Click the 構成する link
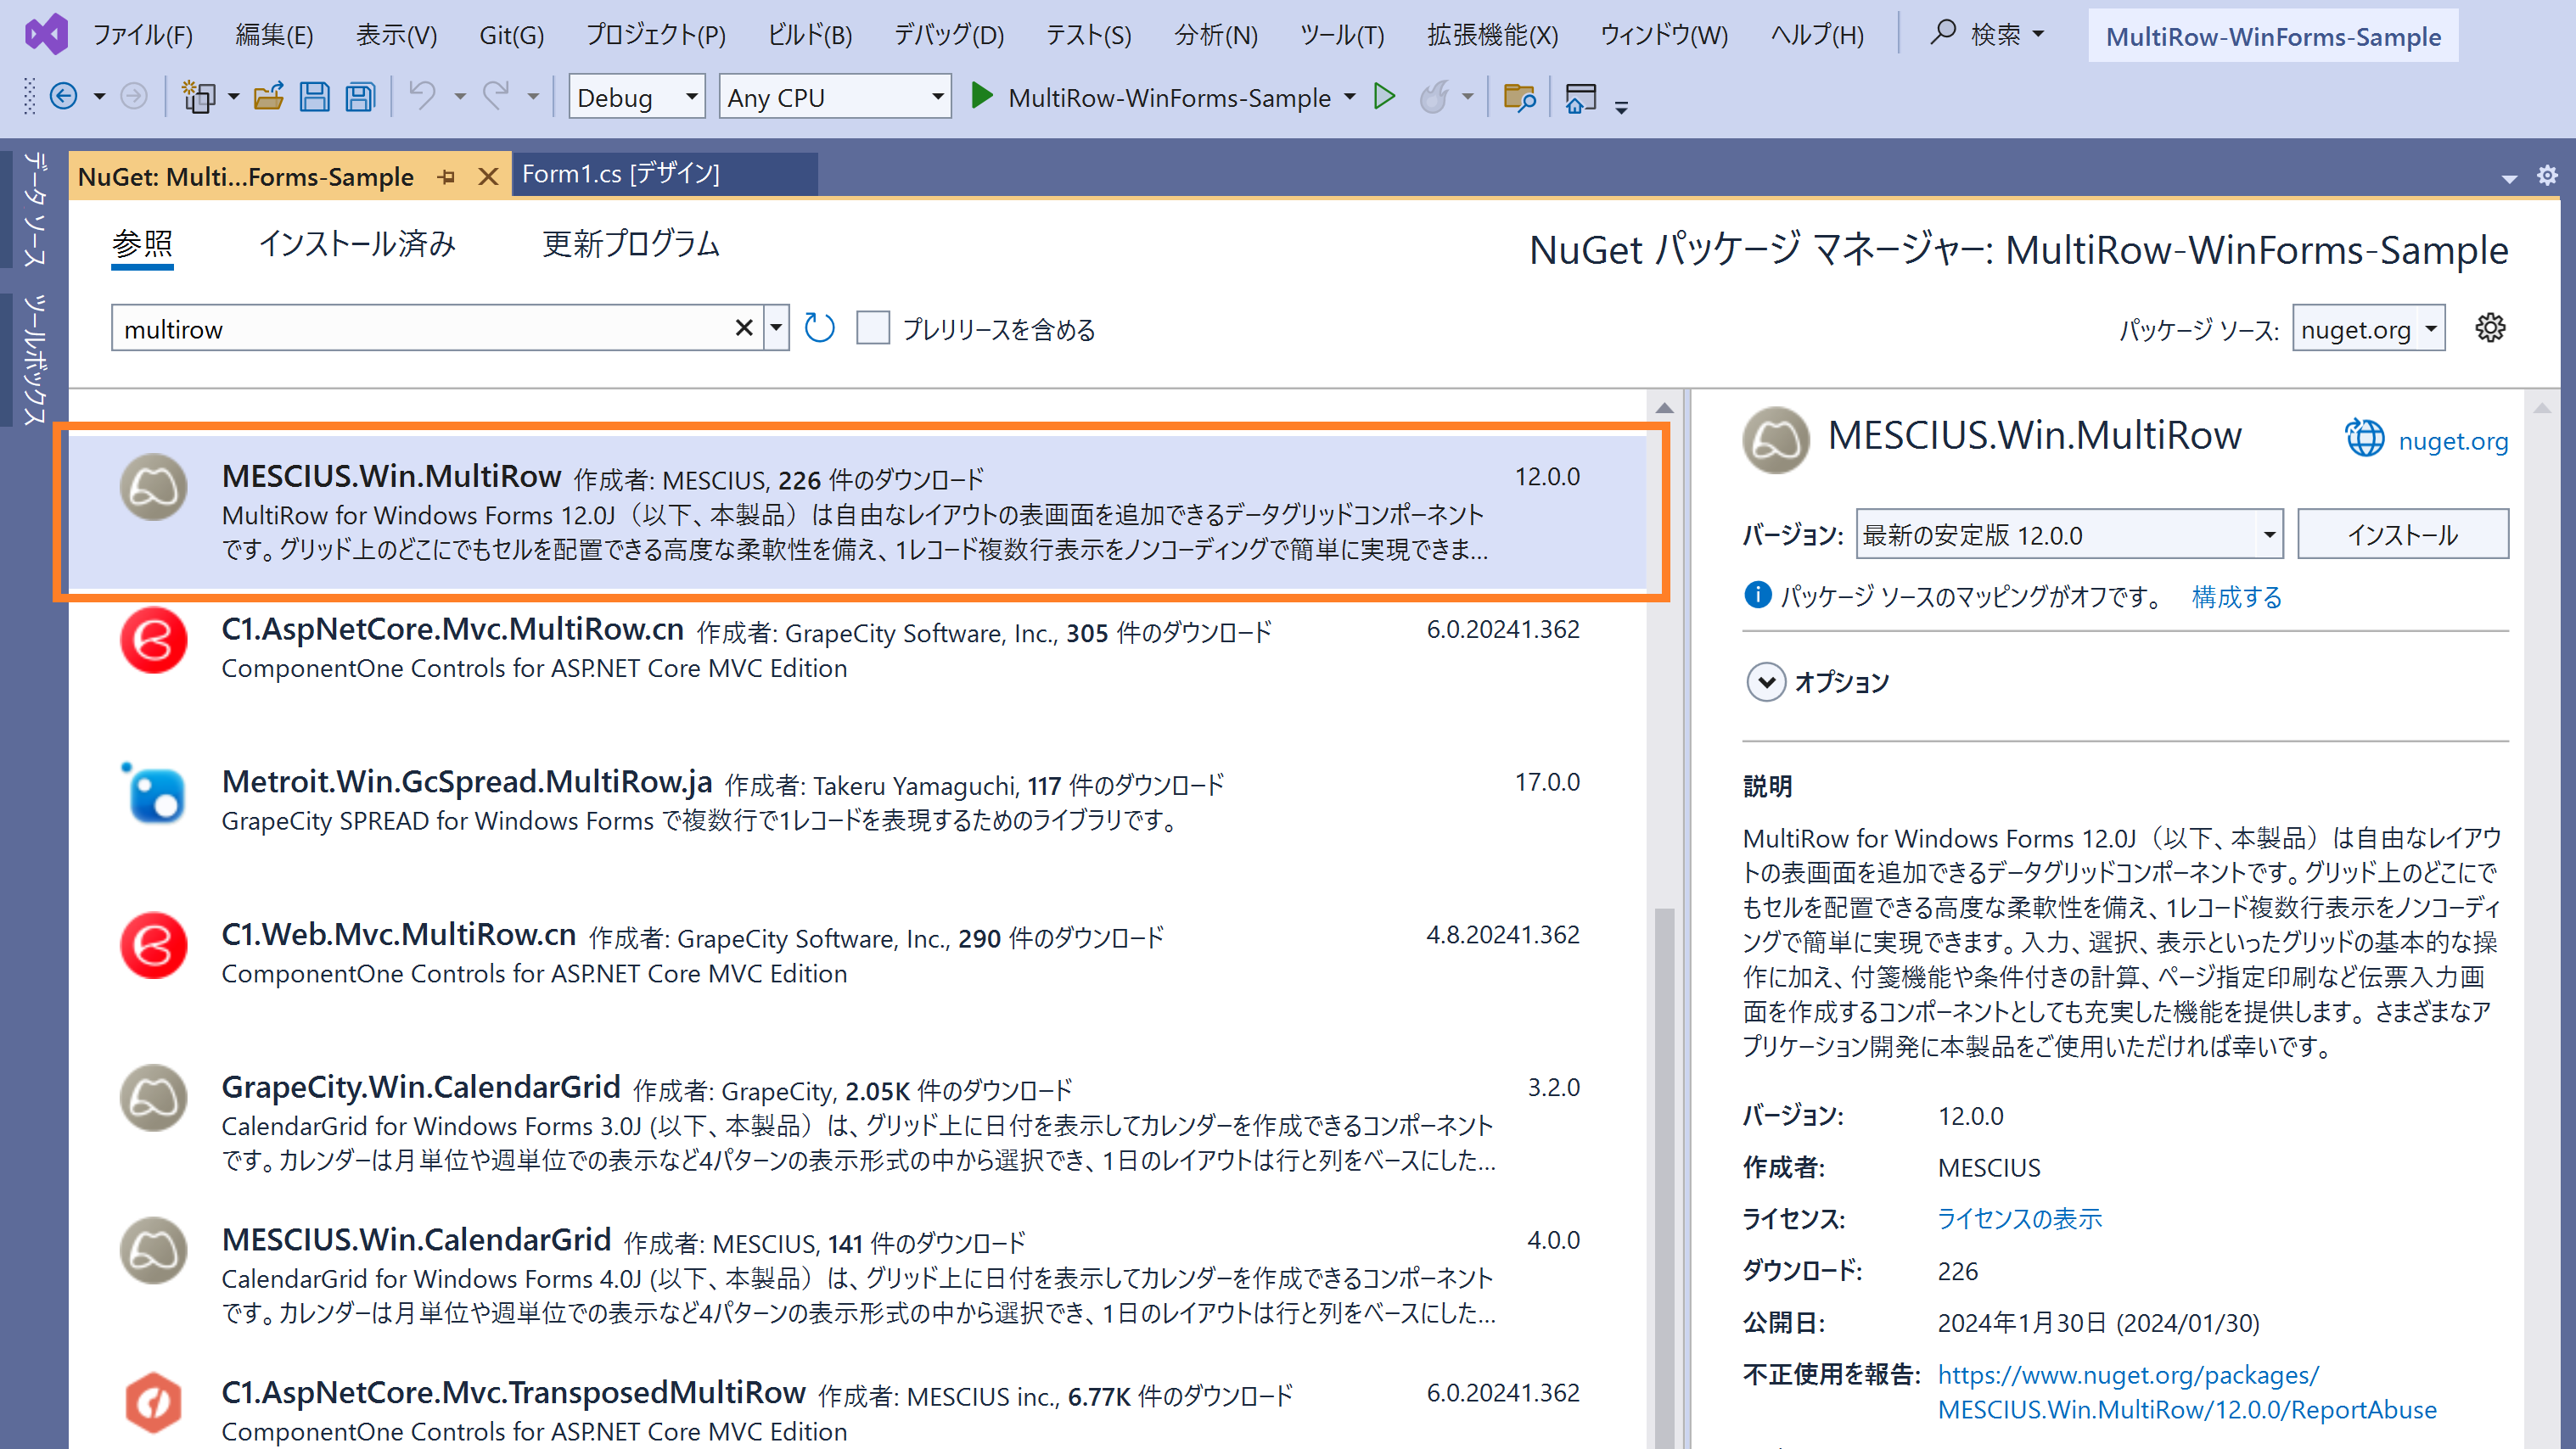 click(2237, 596)
